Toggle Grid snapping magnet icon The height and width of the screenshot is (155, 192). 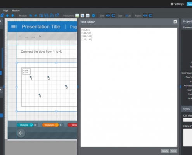[113, 15]
